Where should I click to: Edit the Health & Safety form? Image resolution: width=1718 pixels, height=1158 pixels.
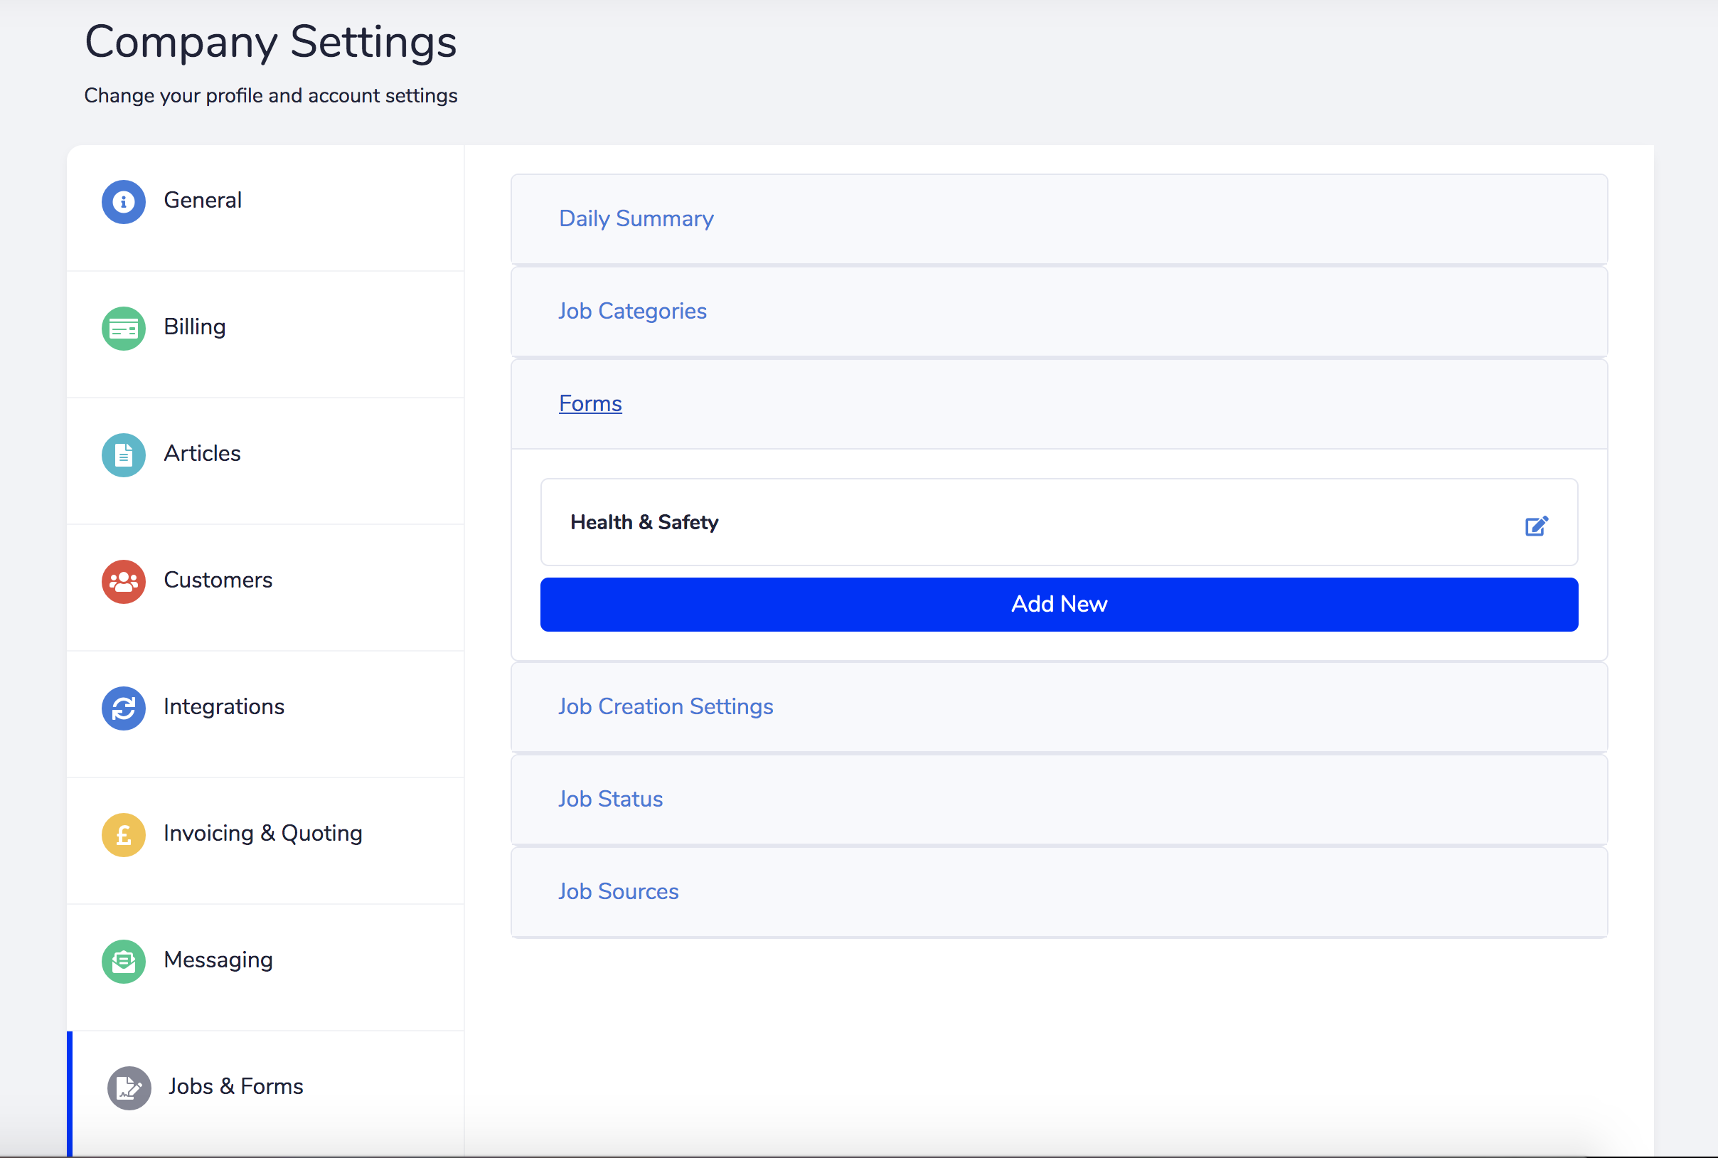pos(1537,526)
